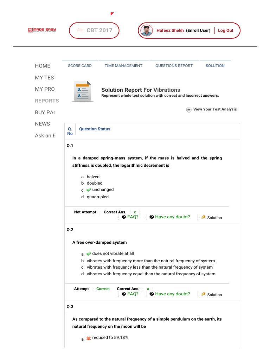Select the Solution tab

tap(215, 66)
